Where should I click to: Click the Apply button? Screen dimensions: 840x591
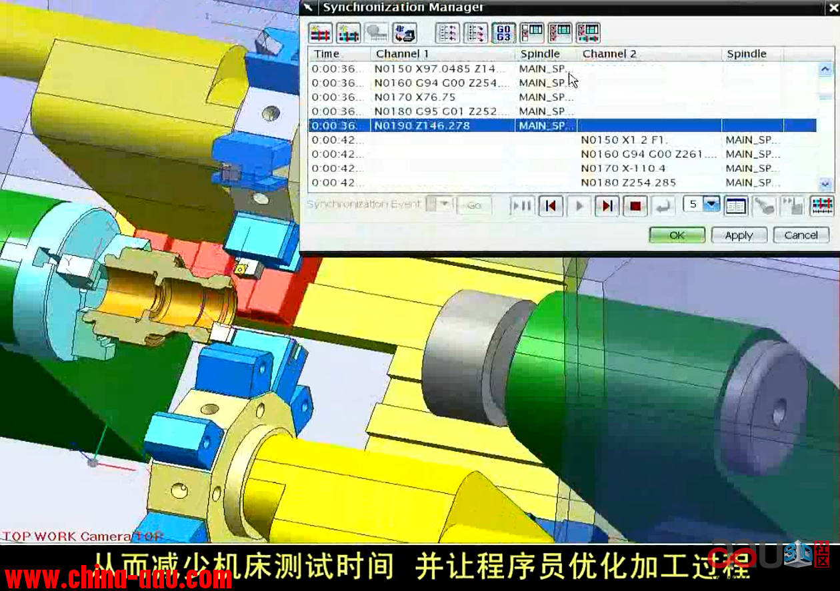coord(738,235)
